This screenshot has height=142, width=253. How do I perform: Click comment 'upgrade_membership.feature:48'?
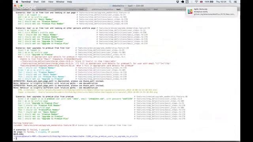click(x=161, y=97)
